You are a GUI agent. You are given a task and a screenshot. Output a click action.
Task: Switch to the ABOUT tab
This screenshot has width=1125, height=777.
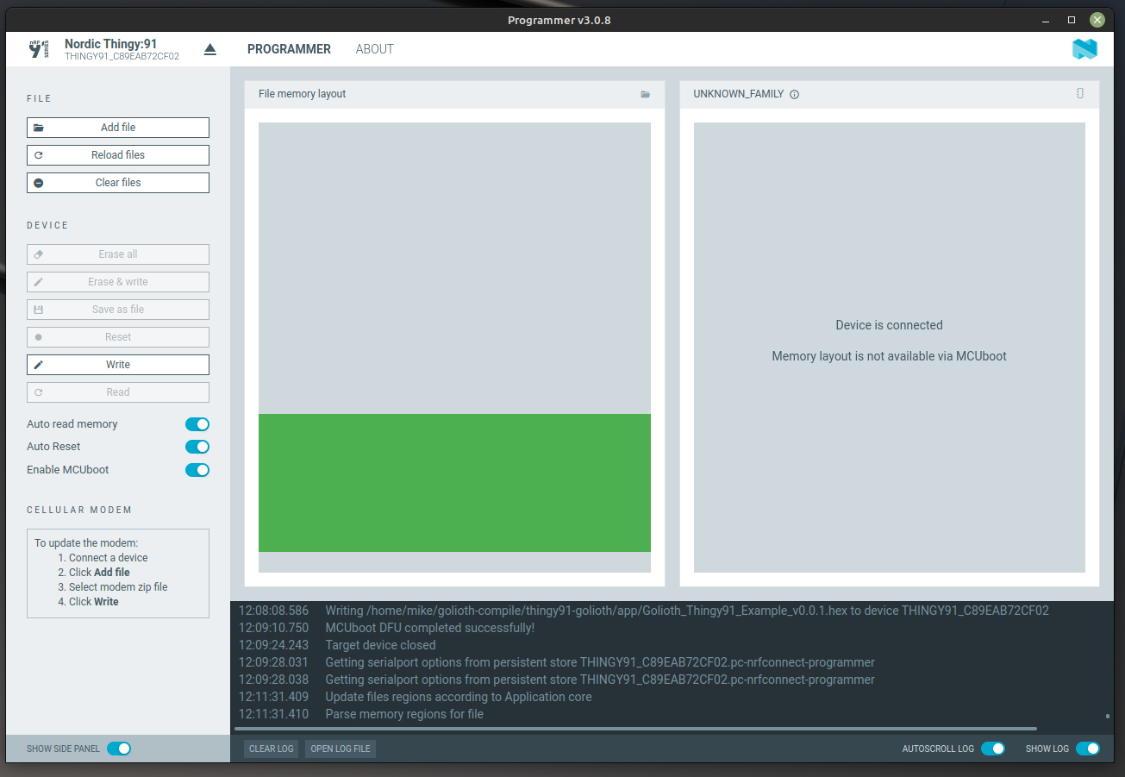374,49
